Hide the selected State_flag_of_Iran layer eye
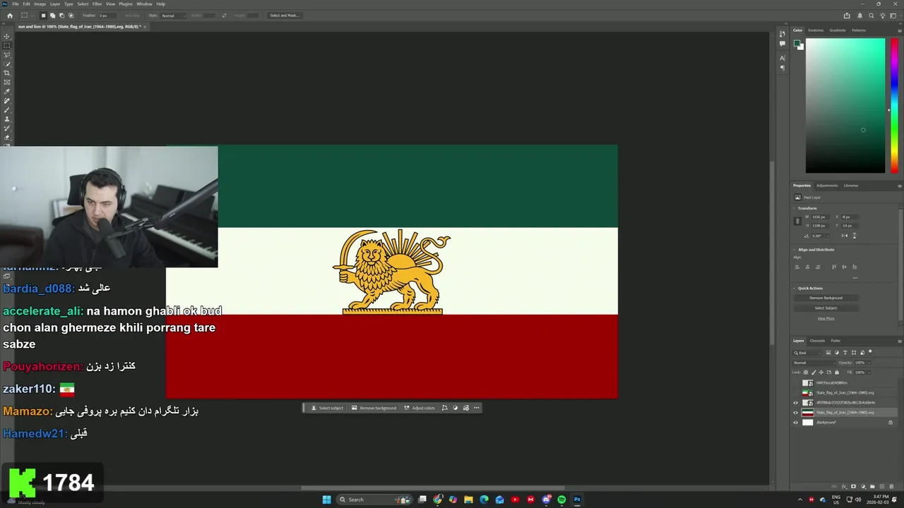 click(x=795, y=413)
